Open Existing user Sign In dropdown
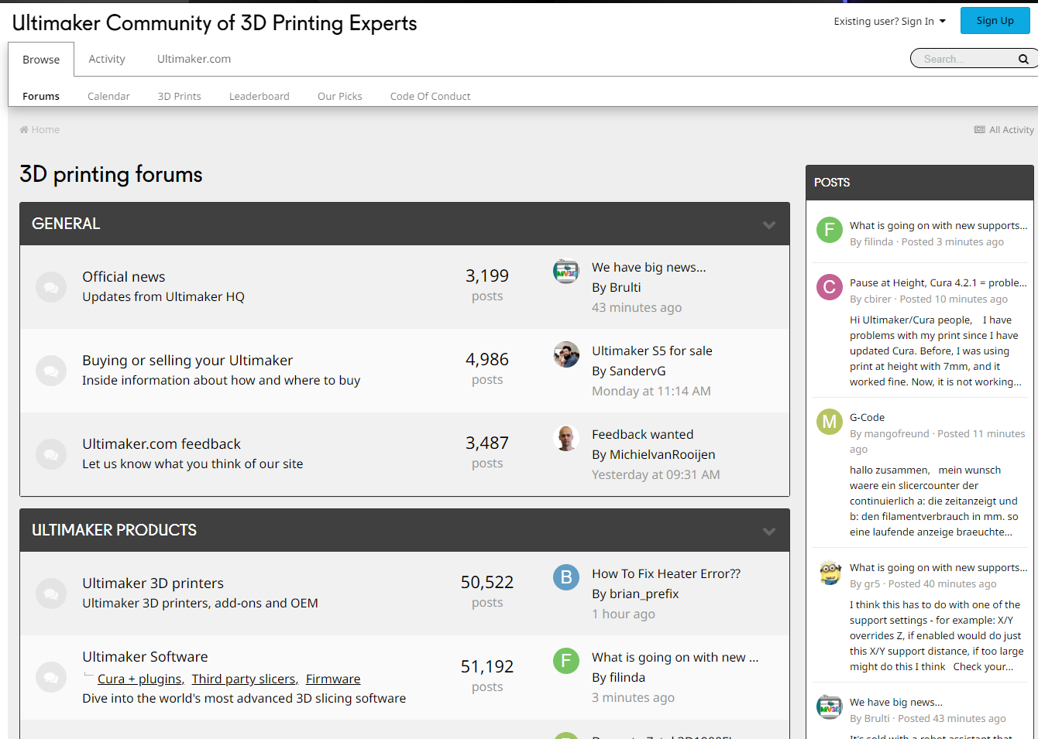1038x739 pixels. coord(889,22)
